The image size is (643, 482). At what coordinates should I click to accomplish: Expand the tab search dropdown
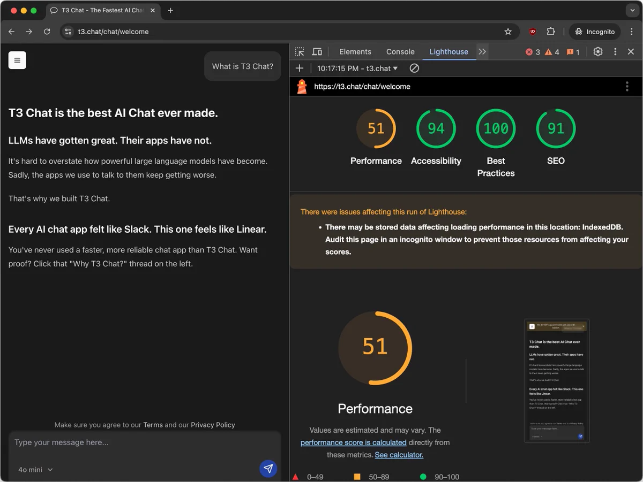[x=633, y=10]
